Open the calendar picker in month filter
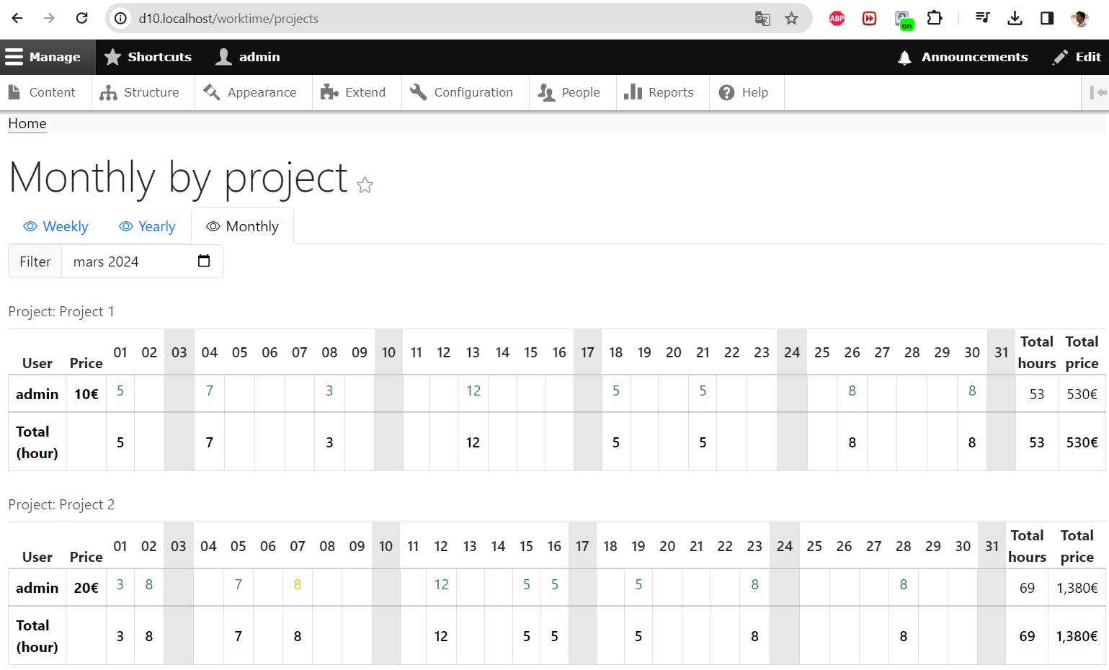Screen dimensions: 1109x670 204,261
